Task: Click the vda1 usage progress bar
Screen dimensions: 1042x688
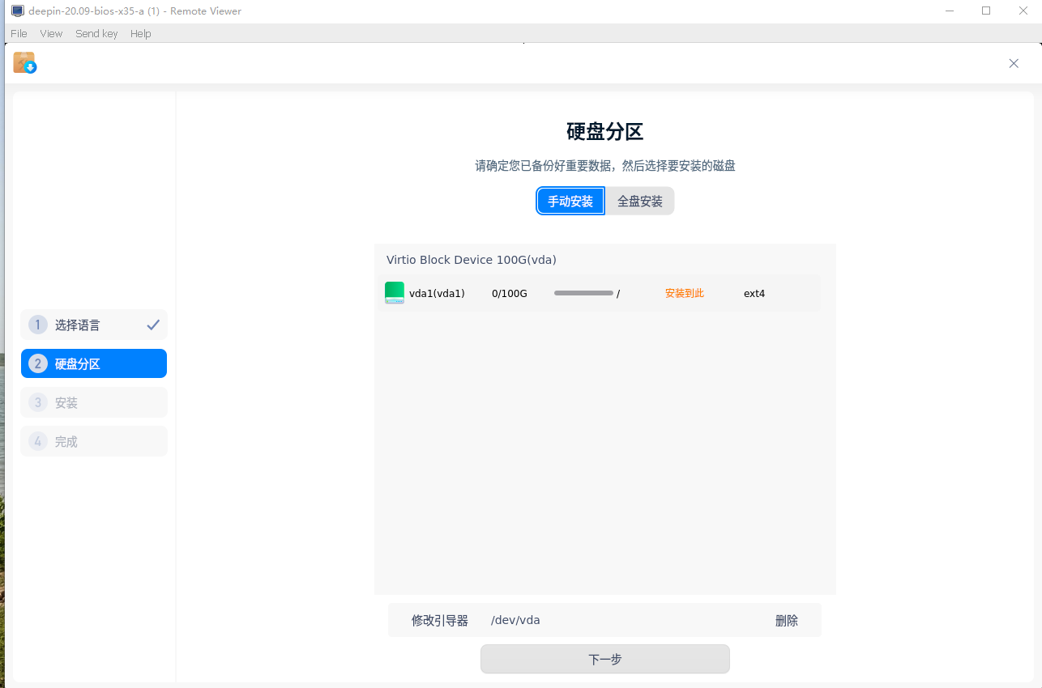Action: click(x=583, y=293)
